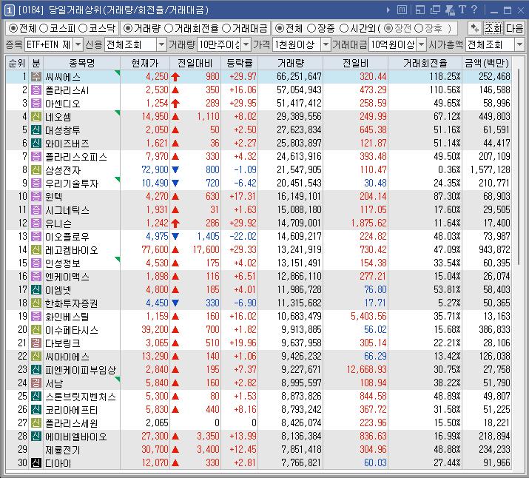This screenshot has width=529, height=478.
Task: Click the 전일비 column header
Action: [355, 63]
